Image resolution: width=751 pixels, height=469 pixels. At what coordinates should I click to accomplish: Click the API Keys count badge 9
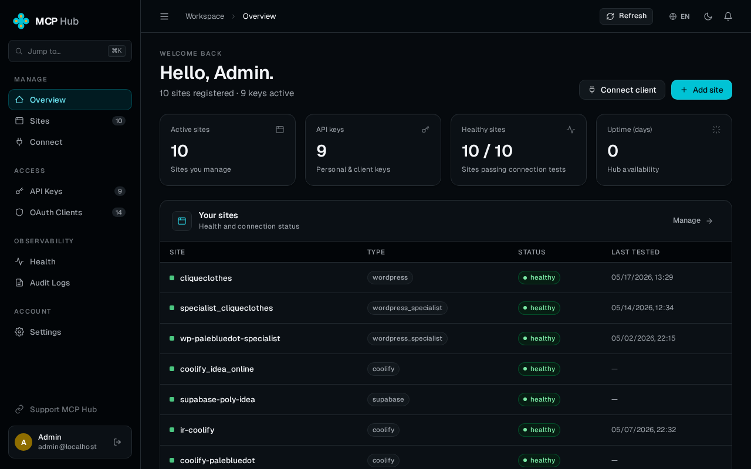point(120,191)
